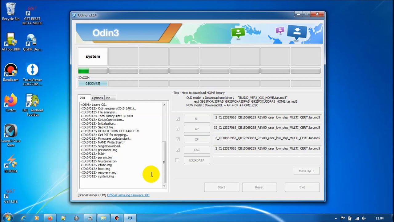Open the printer-like taskbar item
This screenshot has width=394, height=222.
[90, 218]
